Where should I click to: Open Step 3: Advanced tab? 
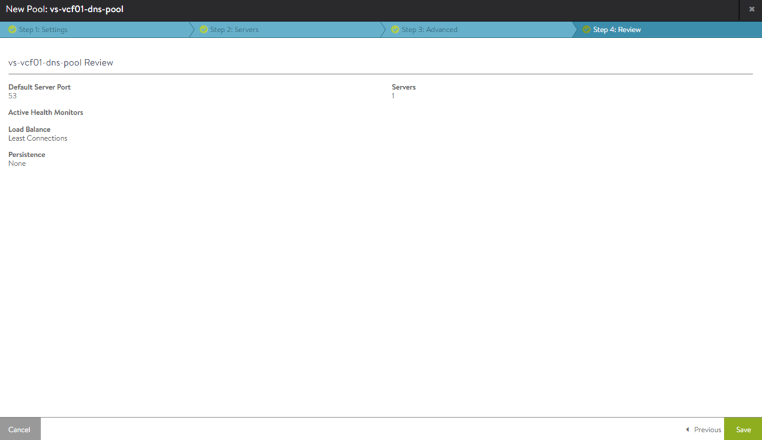430,30
